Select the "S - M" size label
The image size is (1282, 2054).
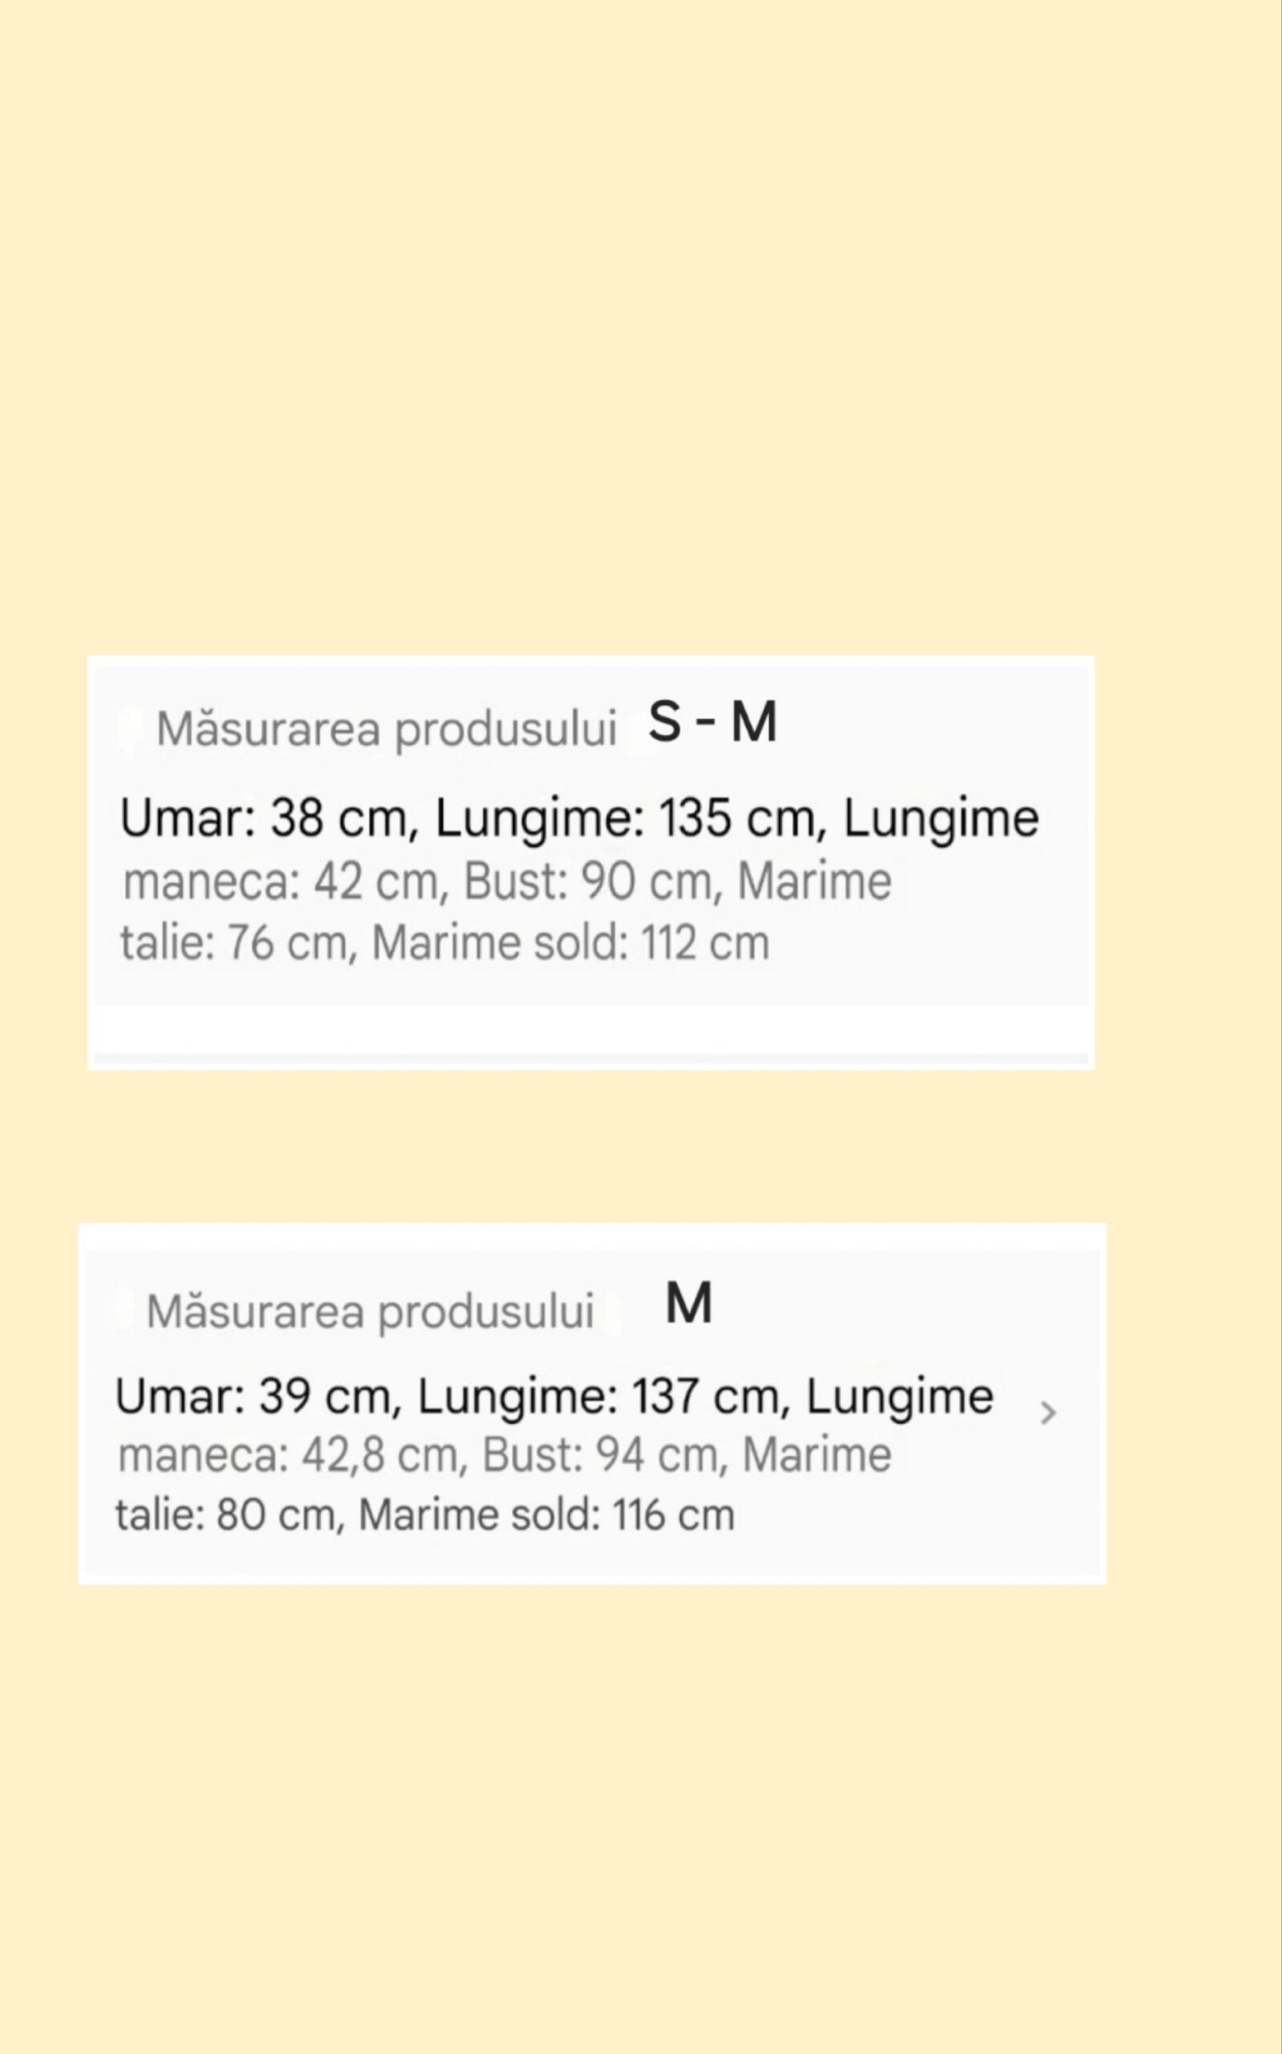point(712,723)
